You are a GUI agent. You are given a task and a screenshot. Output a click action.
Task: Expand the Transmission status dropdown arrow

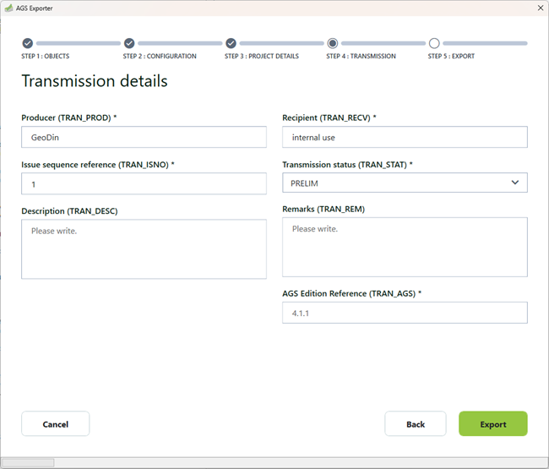coord(515,183)
